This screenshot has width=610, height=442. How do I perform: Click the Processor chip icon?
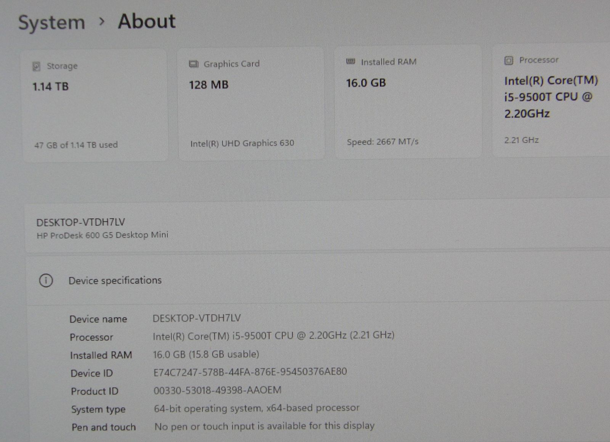click(x=509, y=61)
